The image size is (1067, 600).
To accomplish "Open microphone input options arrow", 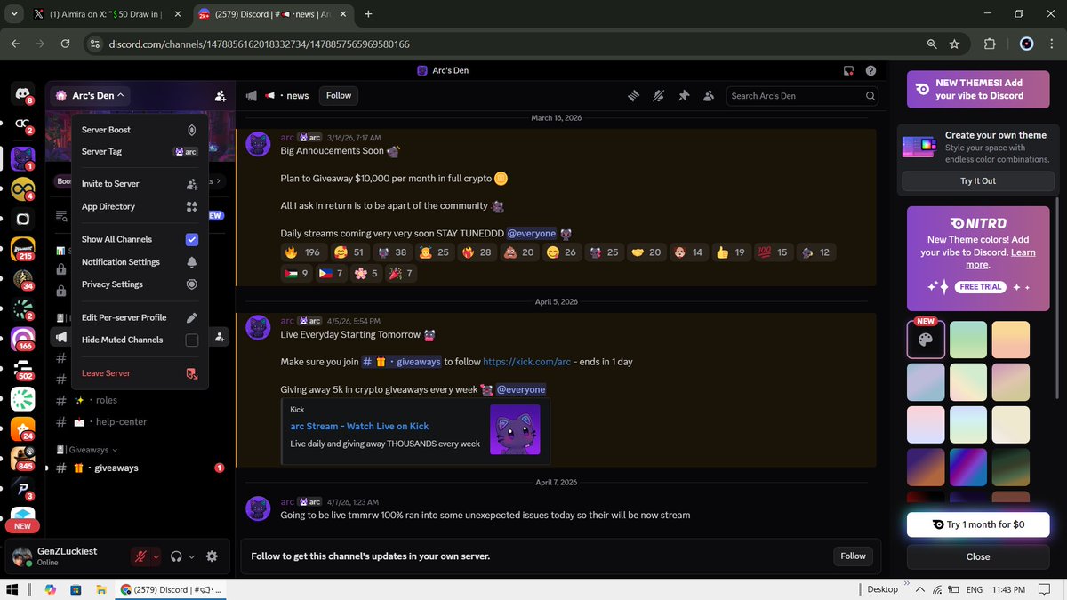I will point(156,557).
